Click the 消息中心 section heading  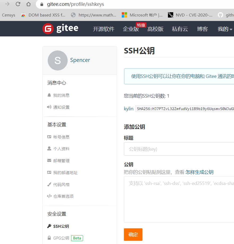57,83
